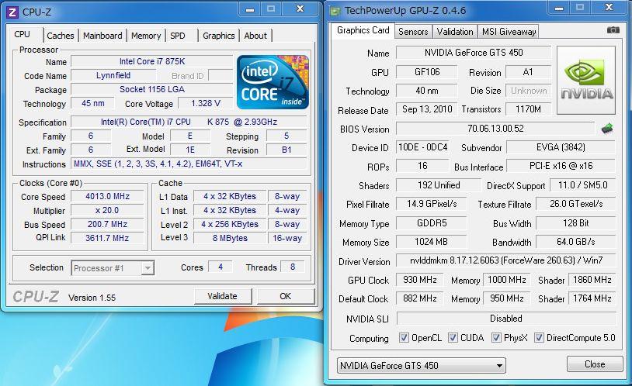Click the Instructions field listing MMX, SSE
Screen dimensions: 632x386
pos(189,164)
